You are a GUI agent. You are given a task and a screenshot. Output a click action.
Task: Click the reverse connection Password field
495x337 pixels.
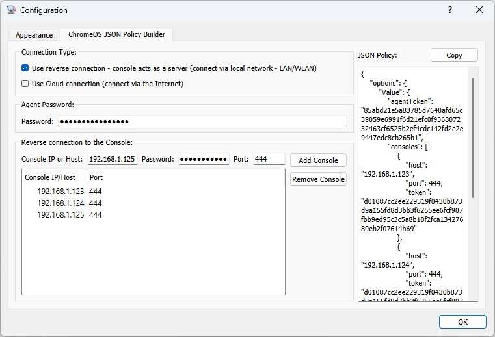pos(204,160)
